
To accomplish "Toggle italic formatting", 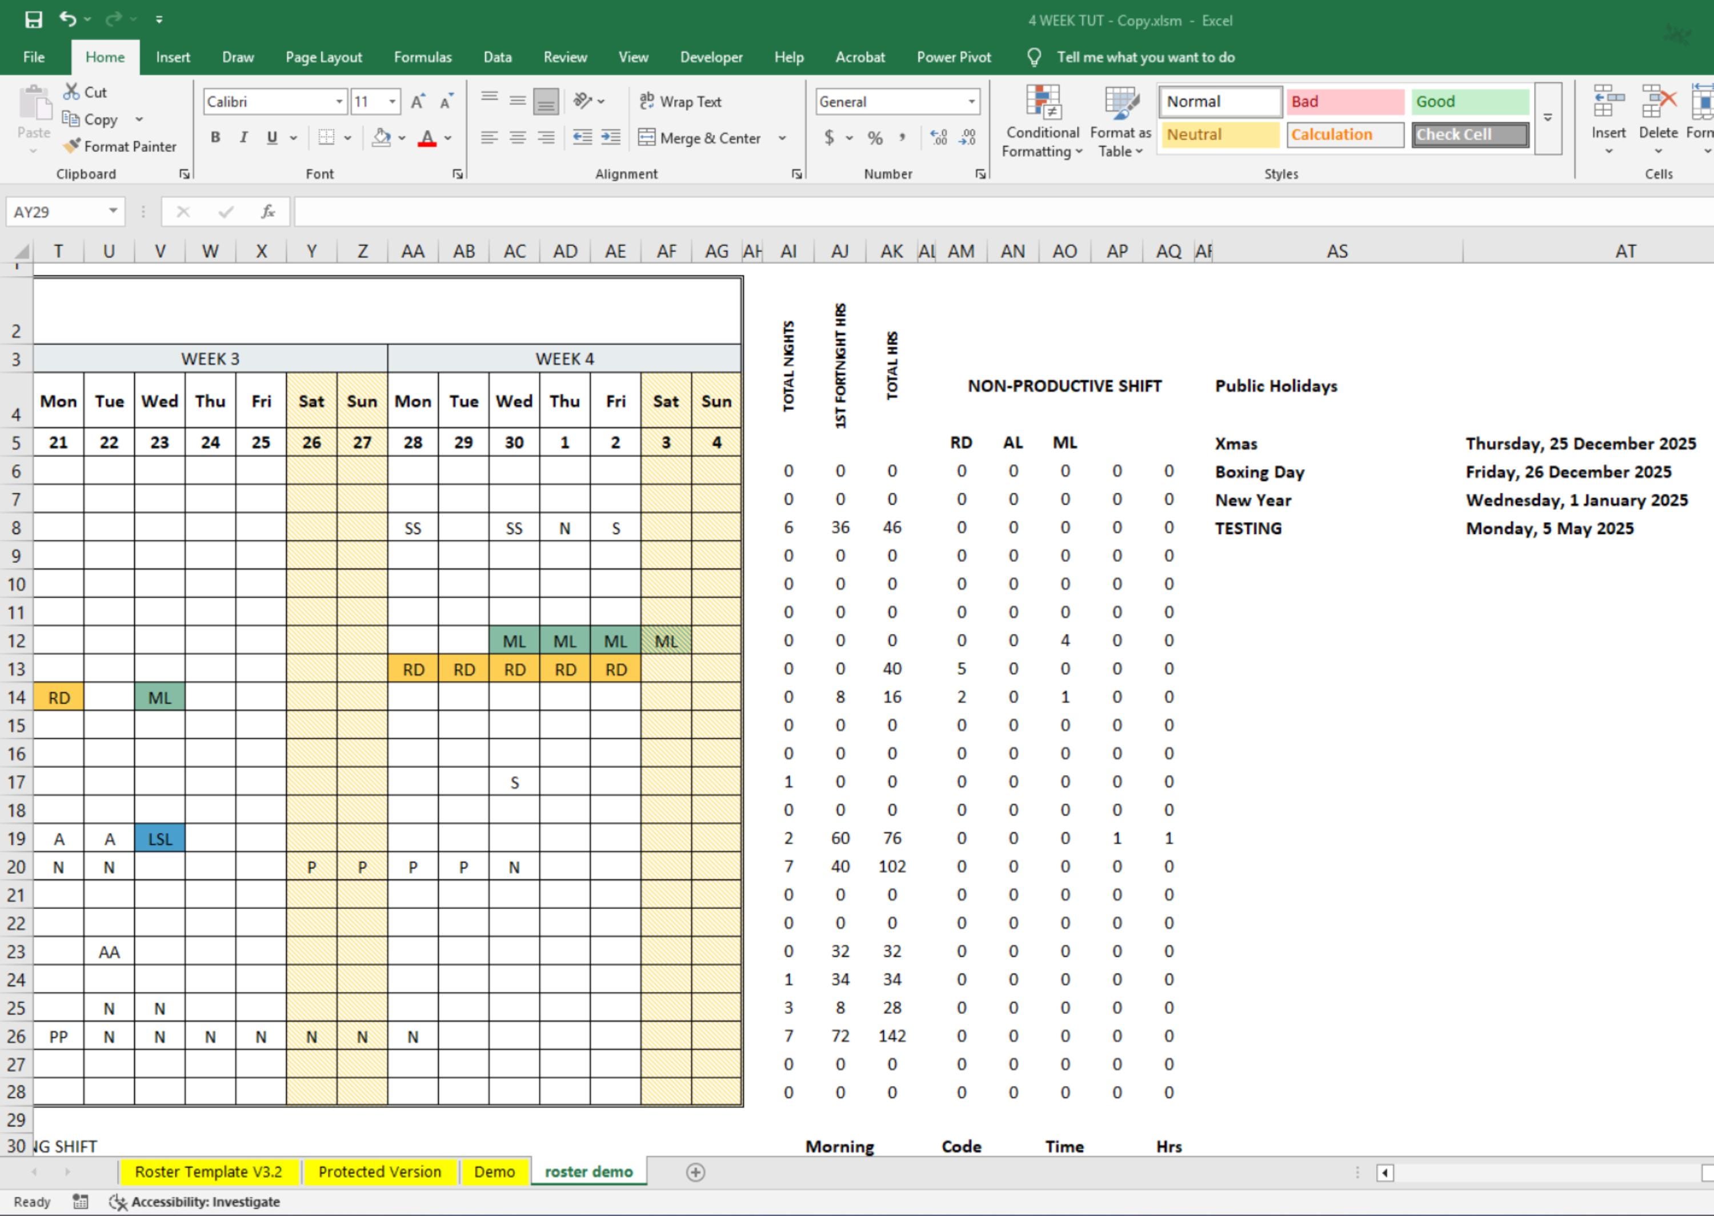I will (243, 138).
